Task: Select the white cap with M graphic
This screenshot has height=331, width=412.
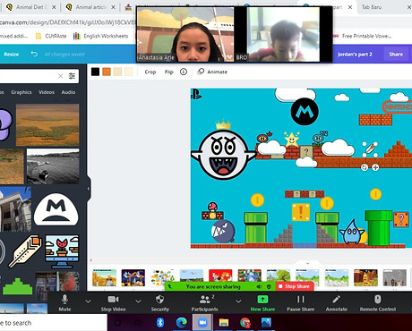Action: (56, 209)
